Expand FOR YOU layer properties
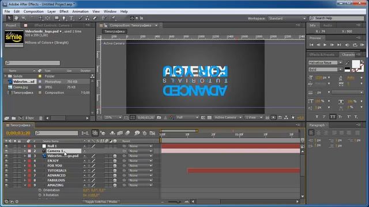The image size is (369, 207). 25,166
